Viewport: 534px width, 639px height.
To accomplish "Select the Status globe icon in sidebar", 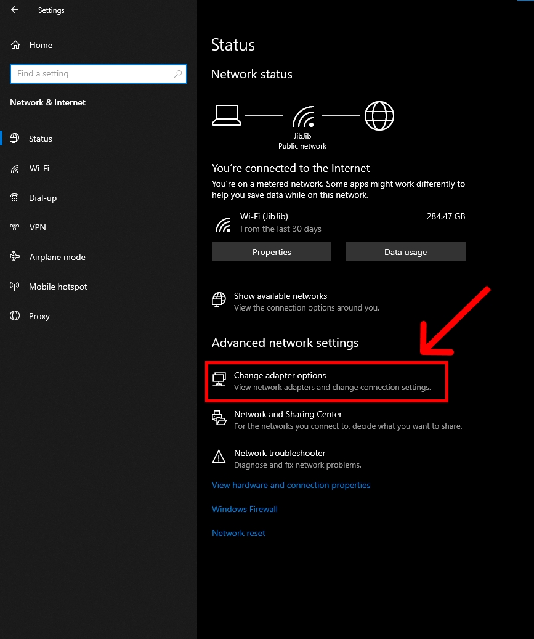I will click(x=15, y=139).
